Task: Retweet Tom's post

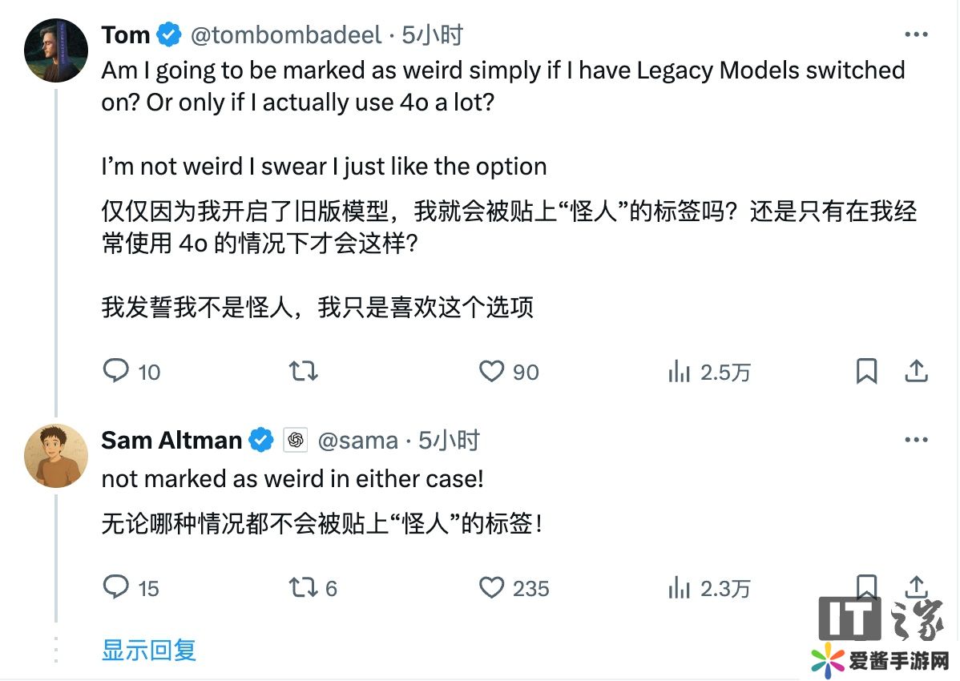Action: tap(303, 371)
